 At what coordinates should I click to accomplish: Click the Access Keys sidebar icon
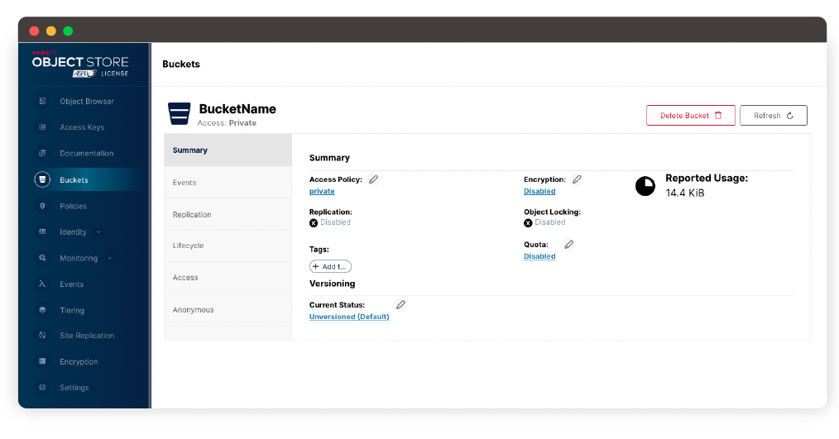42,127
